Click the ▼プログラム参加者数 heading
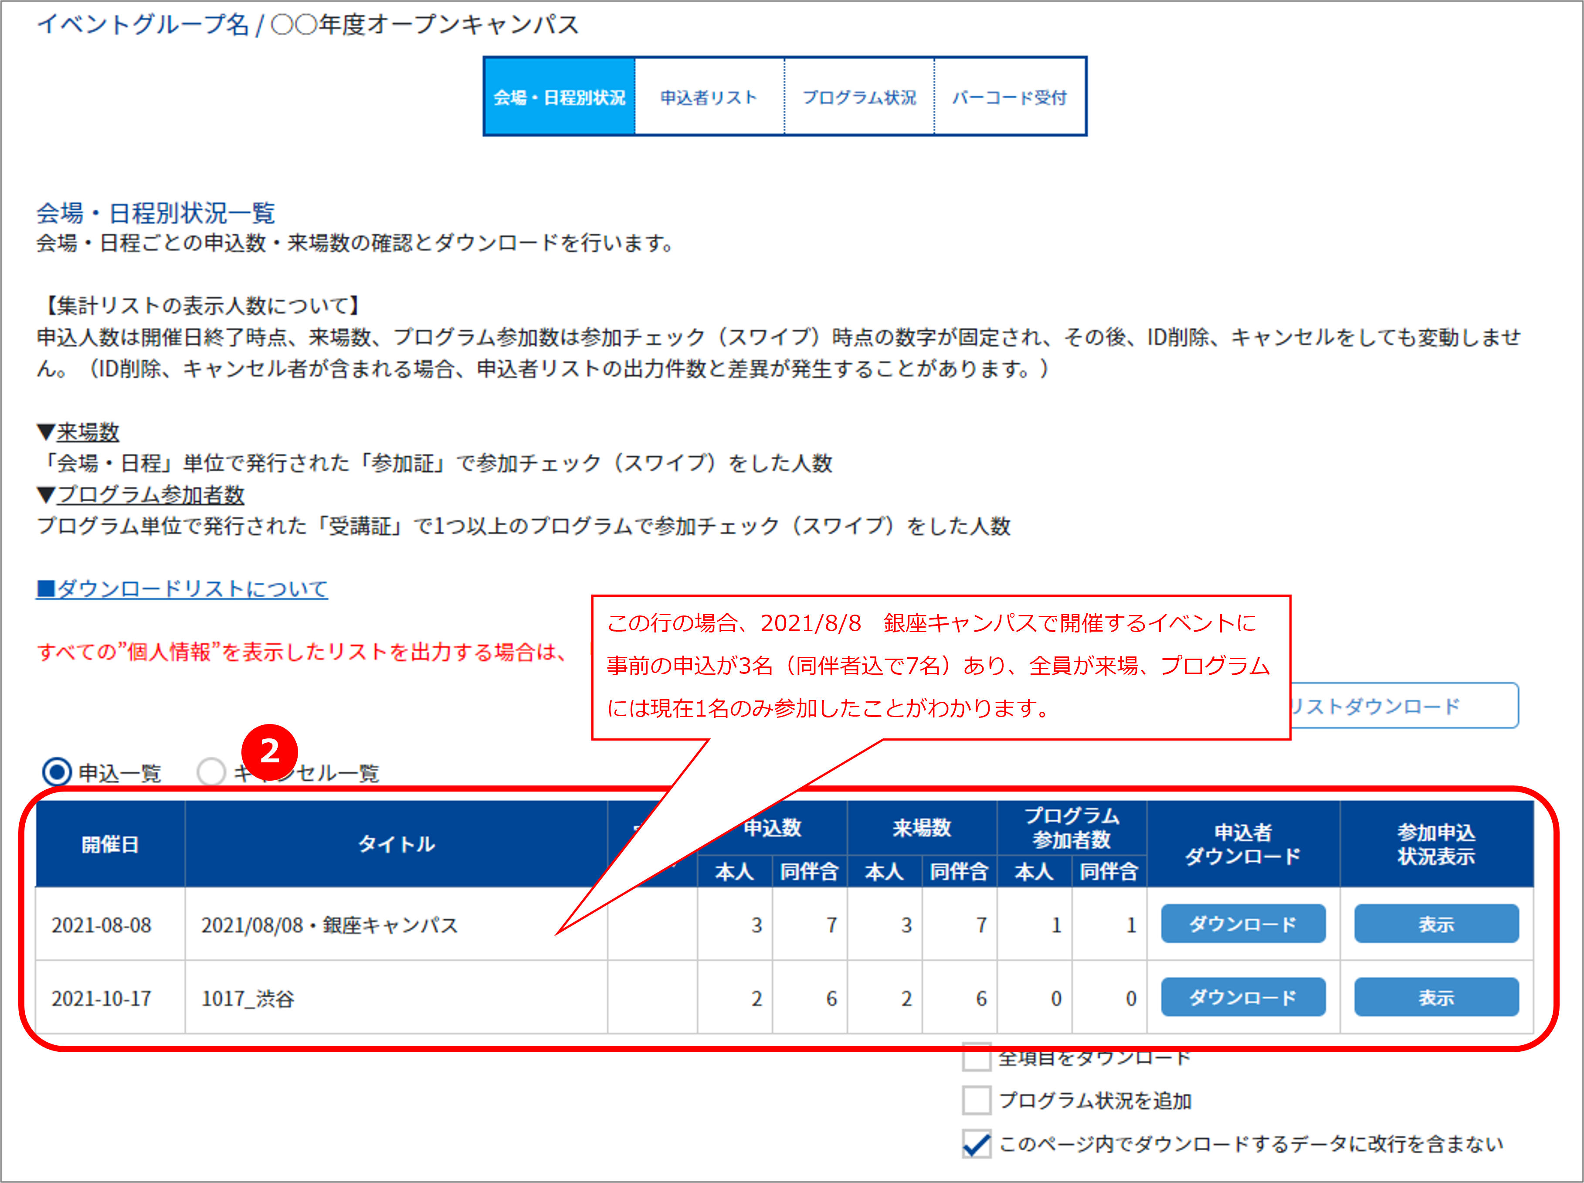 coord(141,495)
